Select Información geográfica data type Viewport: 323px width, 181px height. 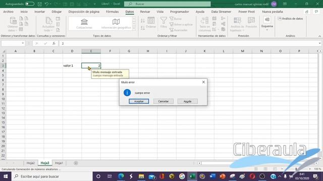click(x=116, y=24)
